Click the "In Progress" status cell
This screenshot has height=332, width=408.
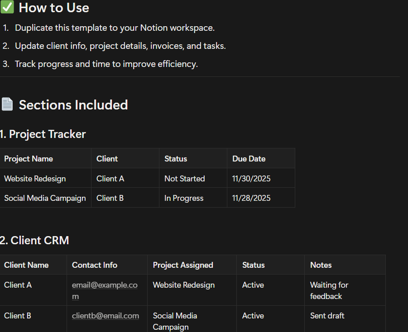click(x=193, y=198)
